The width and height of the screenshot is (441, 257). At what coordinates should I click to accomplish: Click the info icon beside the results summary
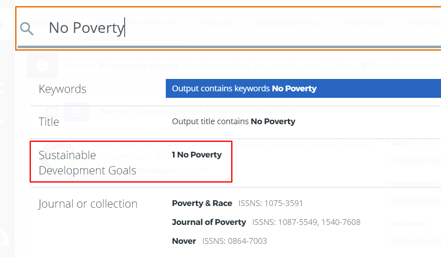(x=42, y=65)
